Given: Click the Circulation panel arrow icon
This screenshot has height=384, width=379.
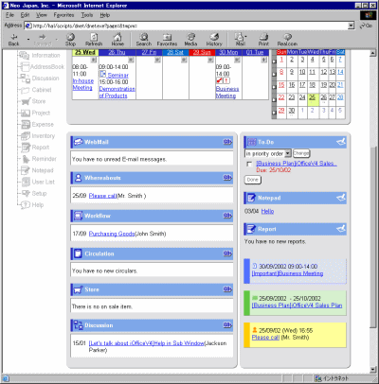Looking at the screenshot, I should tap(227, 253).
